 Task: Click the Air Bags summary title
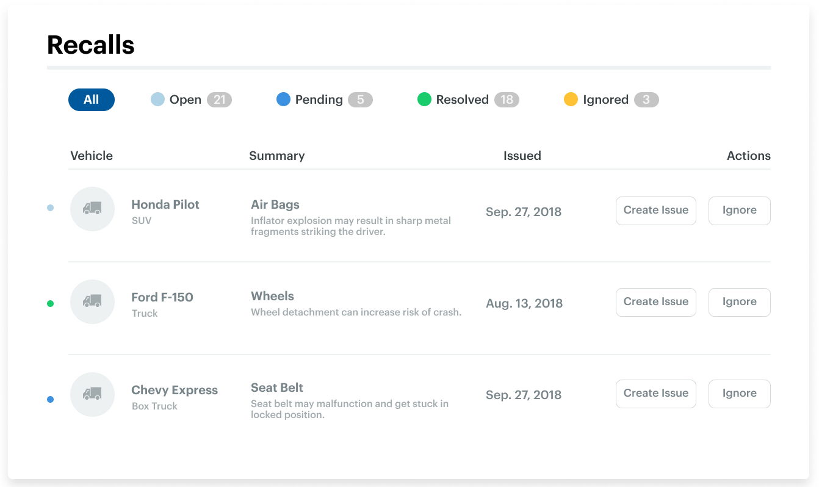(x=275, y=204)
